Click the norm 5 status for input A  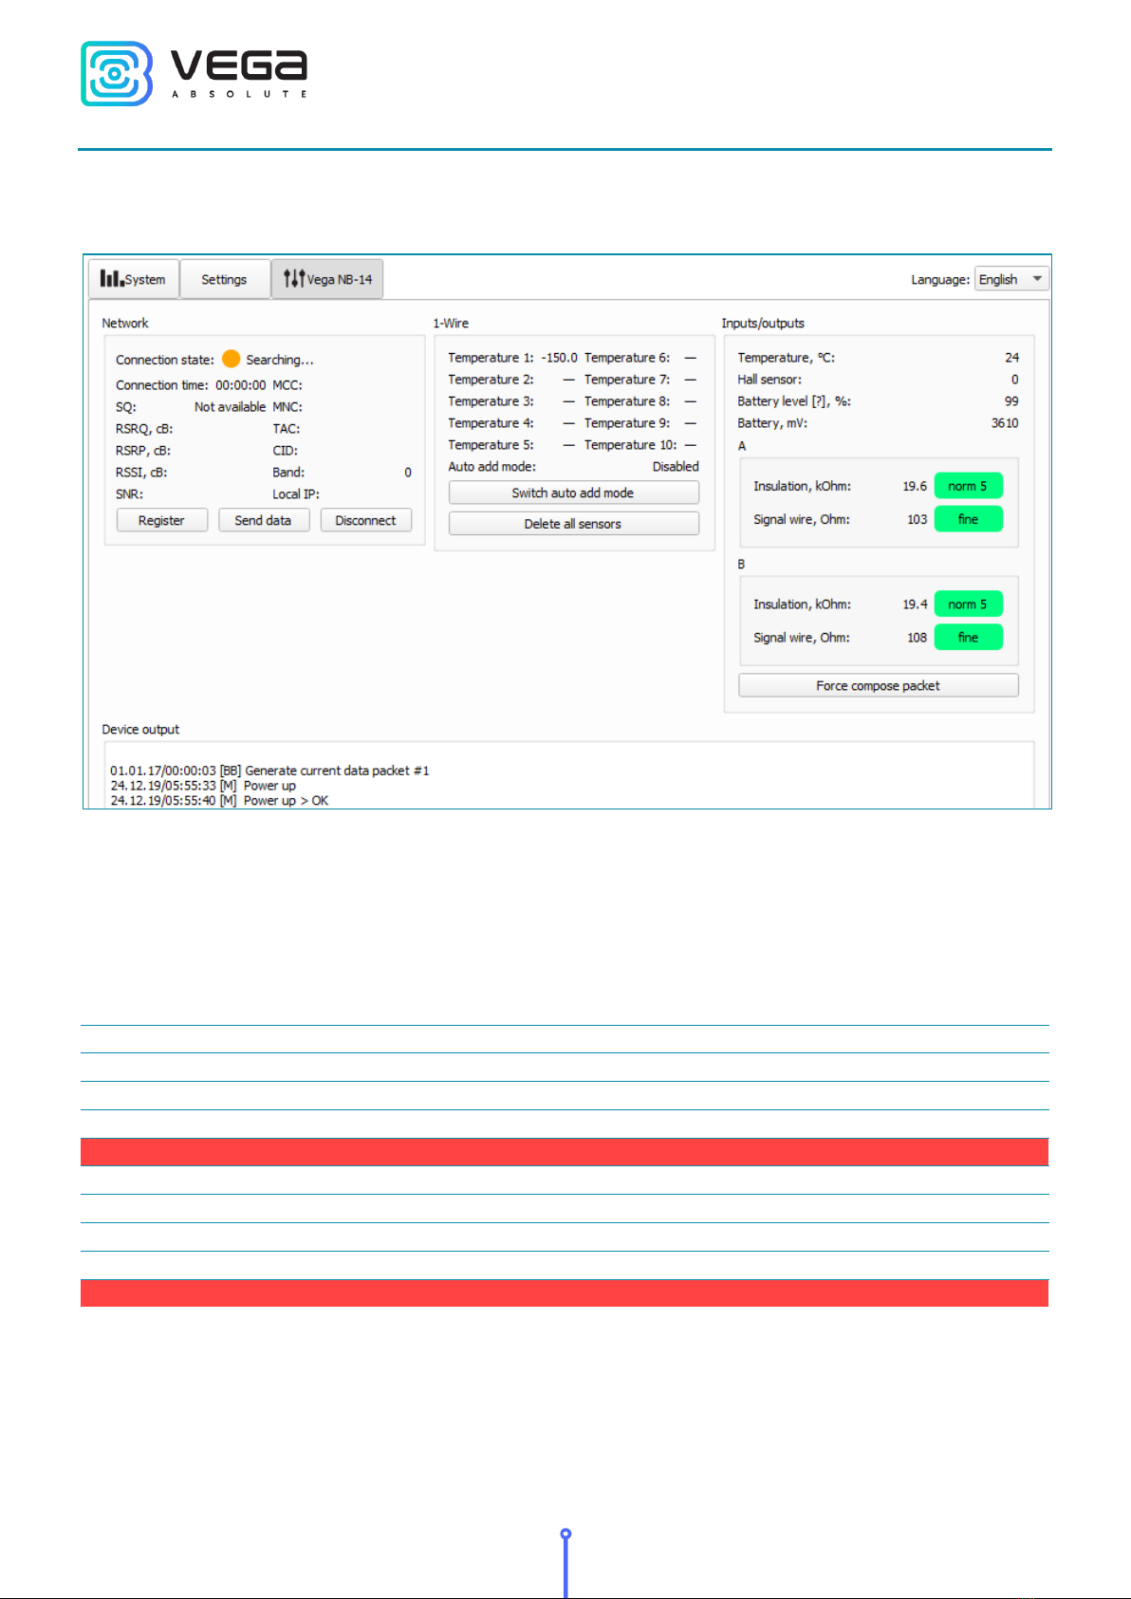click(968, 486)
